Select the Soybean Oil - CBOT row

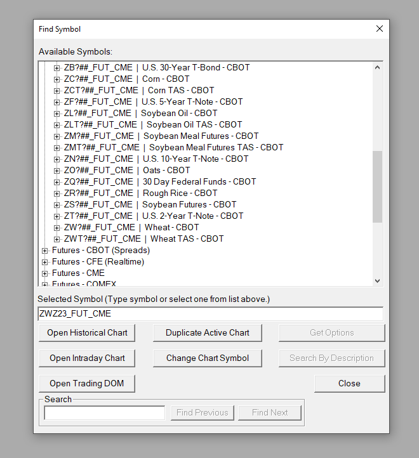141,113
